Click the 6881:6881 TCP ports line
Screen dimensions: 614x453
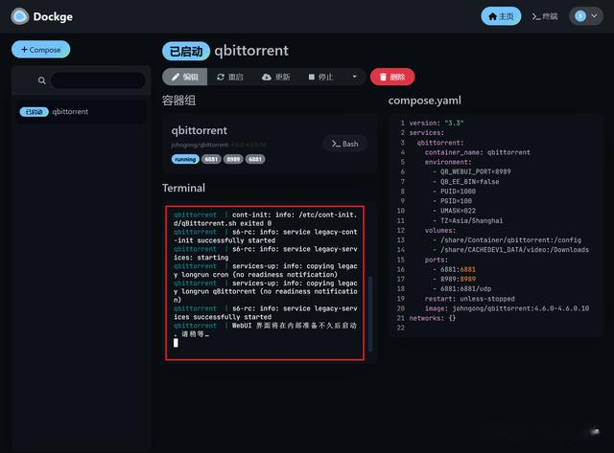click(x=454, y=269)
